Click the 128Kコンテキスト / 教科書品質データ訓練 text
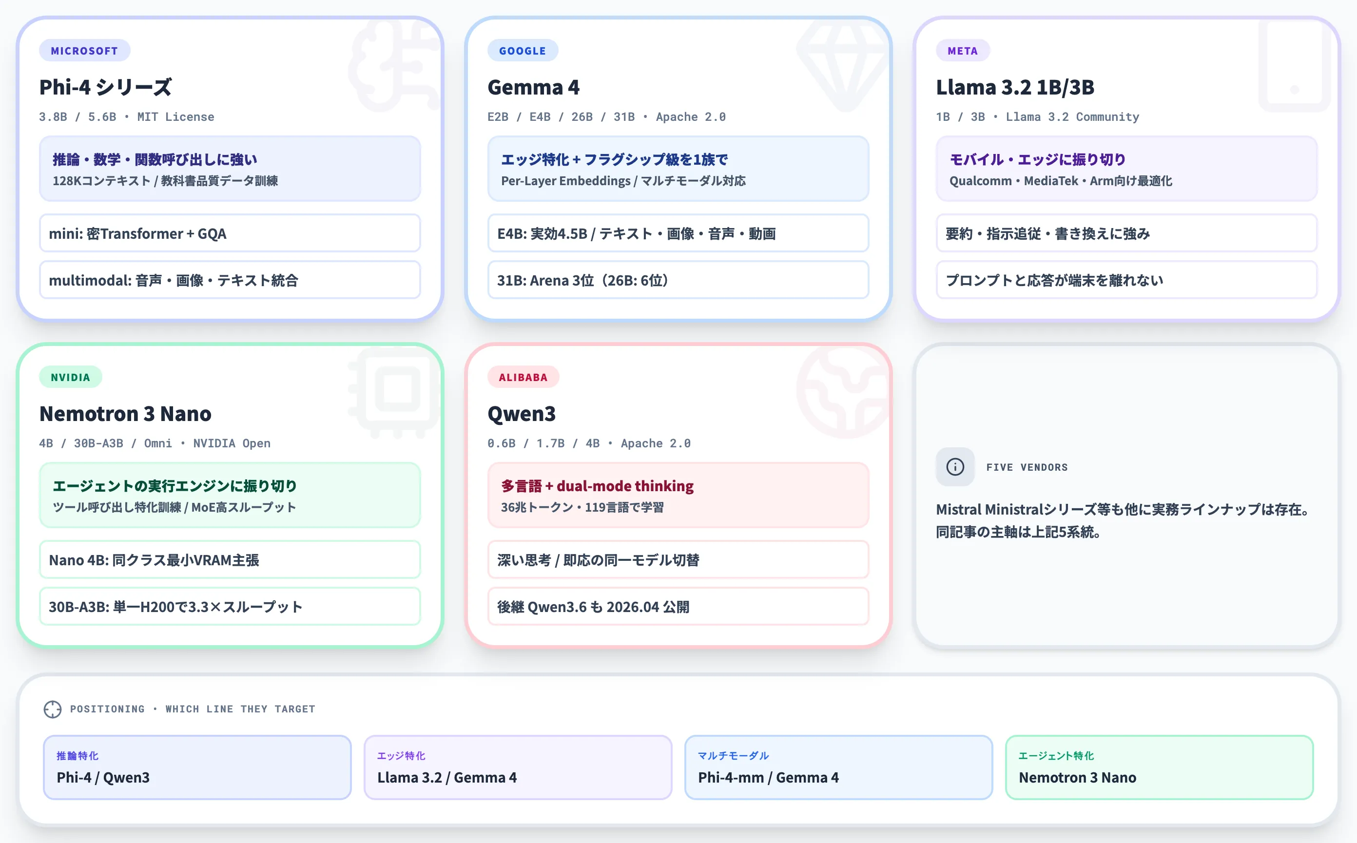The height and width of the screenshot is (843, 1357). 166,181
